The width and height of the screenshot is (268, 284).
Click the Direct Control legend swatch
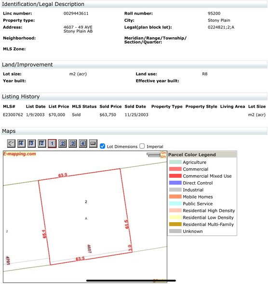175,183
